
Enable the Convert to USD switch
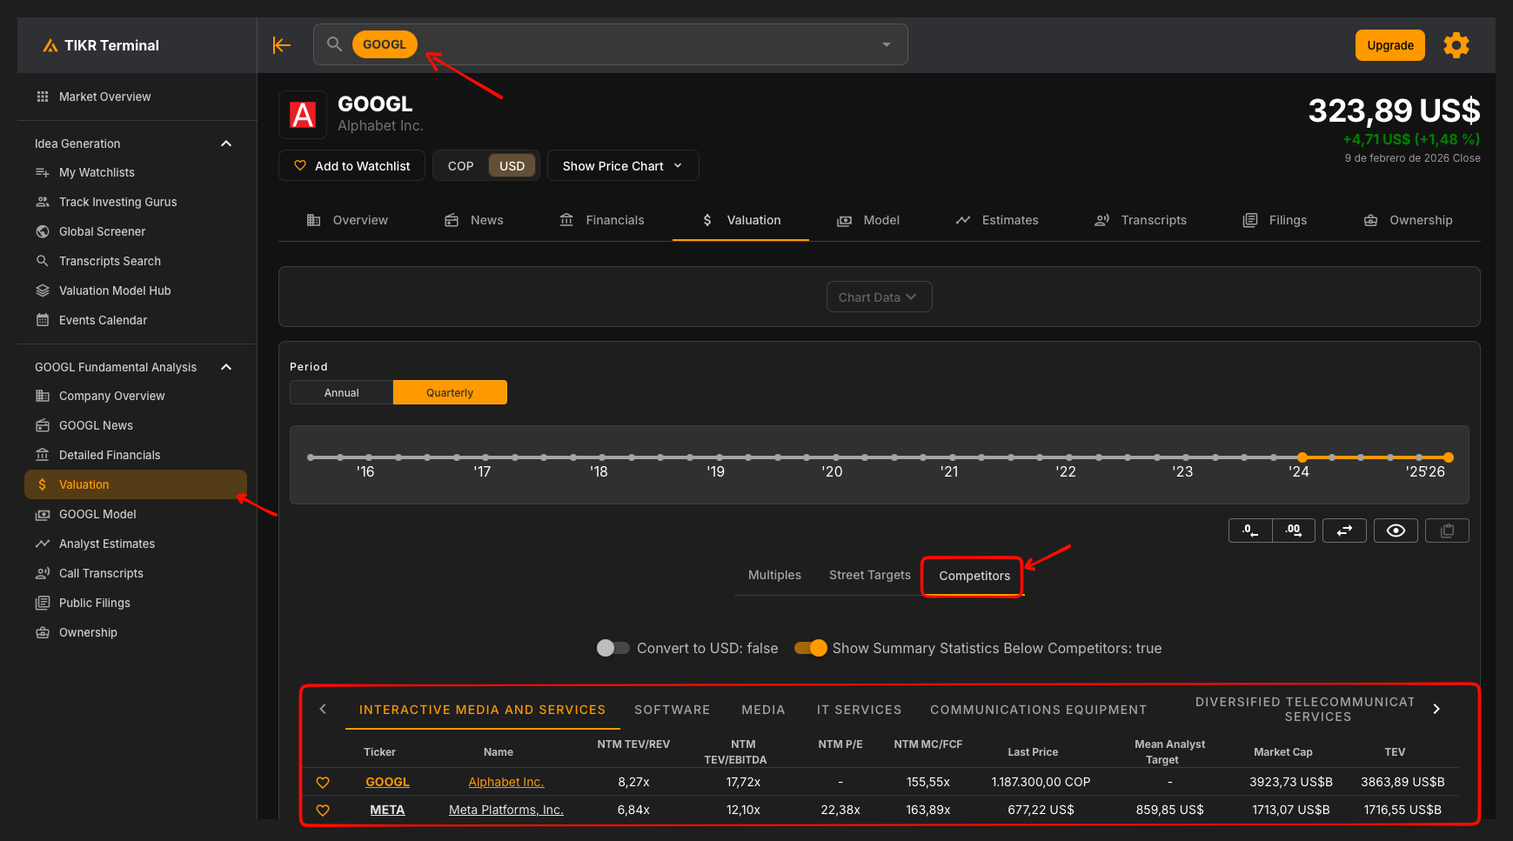tap(613, 648)
